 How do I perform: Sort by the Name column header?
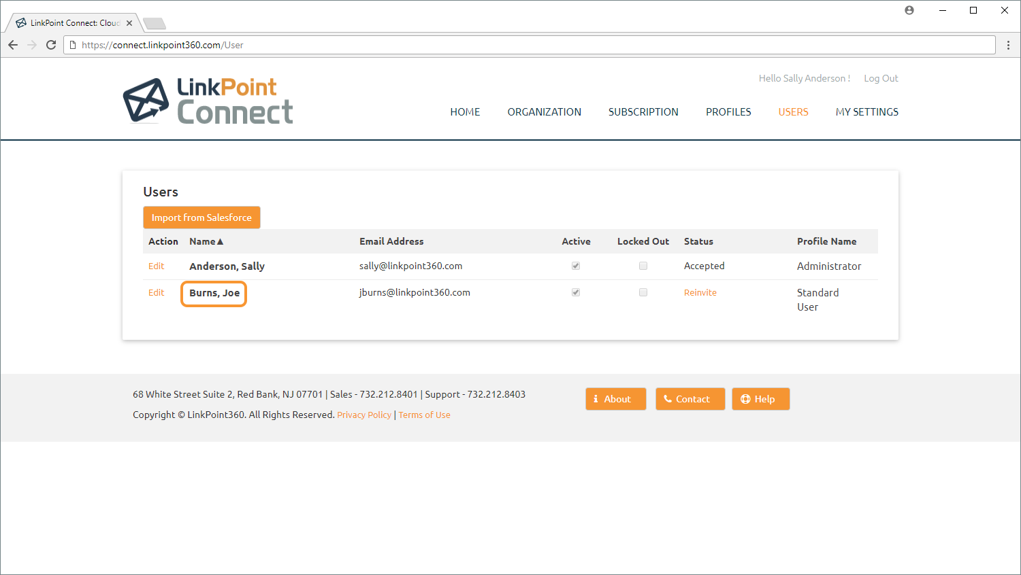click(206, 241)
